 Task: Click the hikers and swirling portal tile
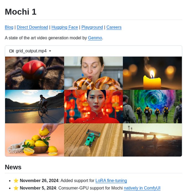152,106
